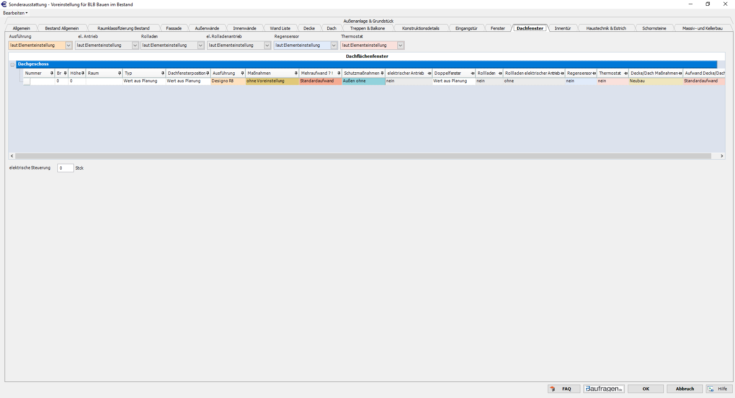Click the Baufragen.de logo button
The width and height of the screenshot is (735, 398).
click(604, 389)
